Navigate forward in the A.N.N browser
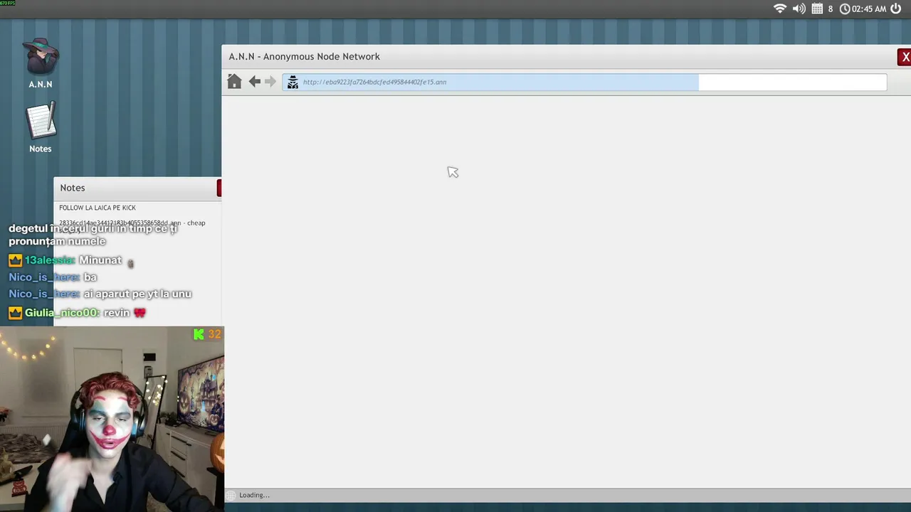The height and width of the screenshot is (512, 911). click(x=270, y=82)
